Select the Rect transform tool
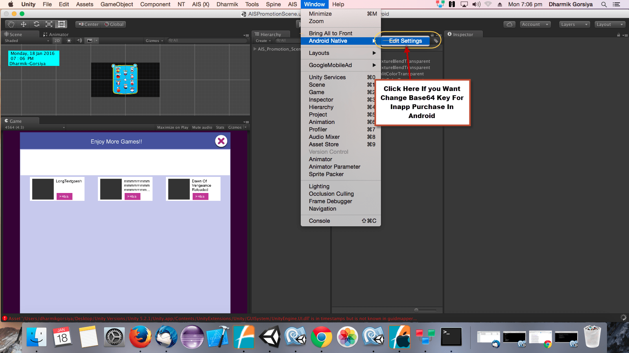Image resolution: width=629 pixels, height=353 pixels. (x=61, y=24)
